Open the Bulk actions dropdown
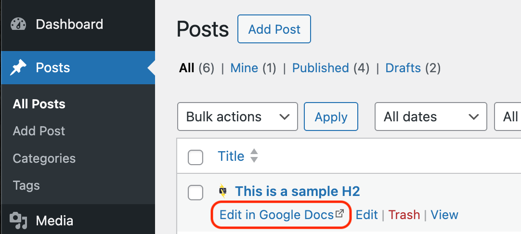Image resolution: width=521 pixels, height=234 pixels. pos(237,117)
